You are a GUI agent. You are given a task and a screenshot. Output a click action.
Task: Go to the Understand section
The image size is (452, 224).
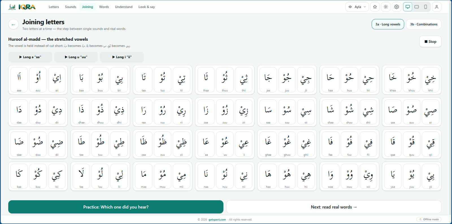pos(124,7)
